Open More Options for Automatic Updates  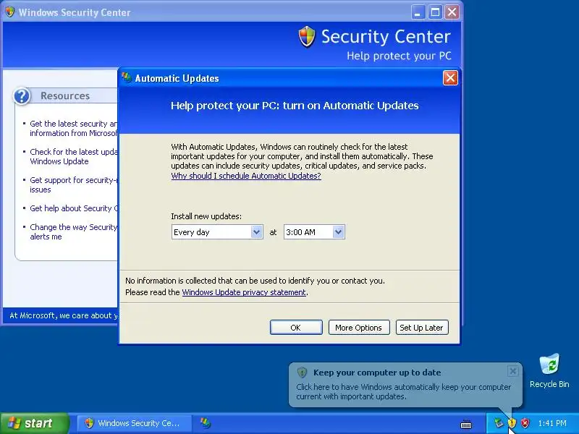(x=359, y=328)
